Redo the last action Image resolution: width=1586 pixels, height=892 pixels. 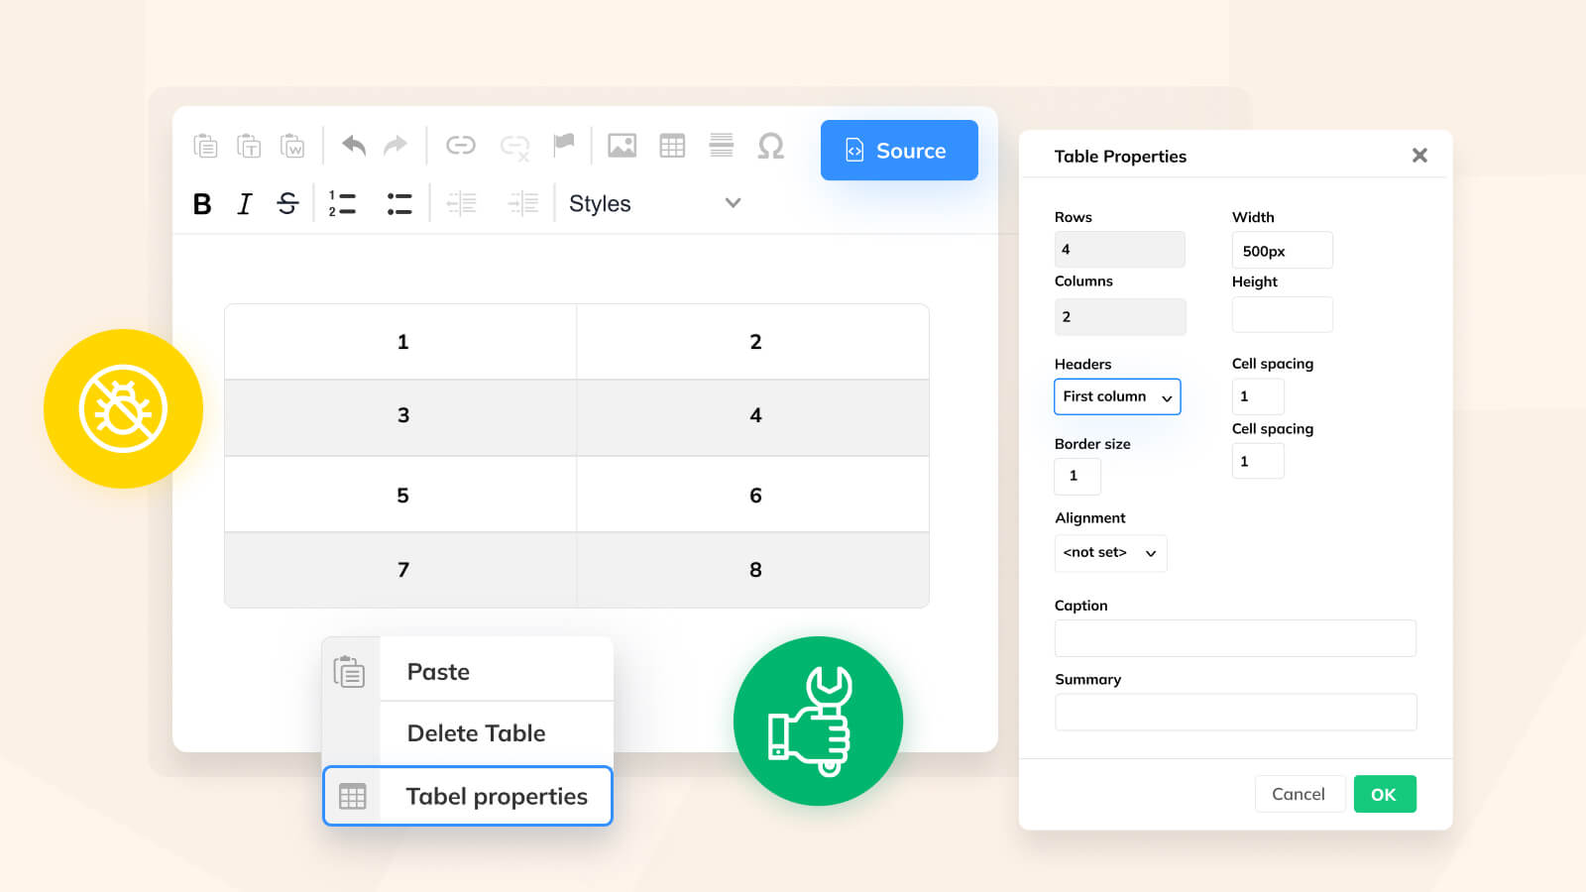tap(395, 146)
